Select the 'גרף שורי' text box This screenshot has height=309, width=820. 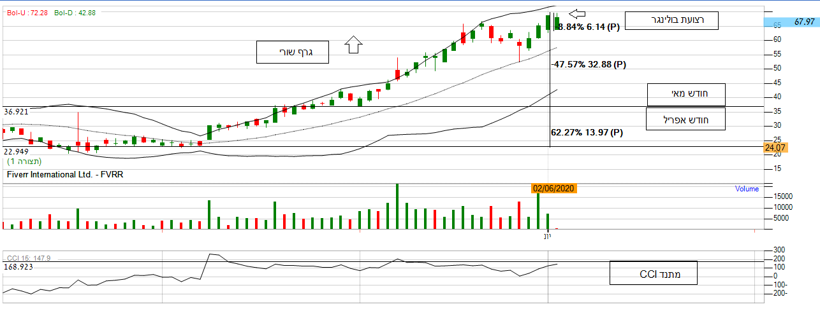click(292, 52)
